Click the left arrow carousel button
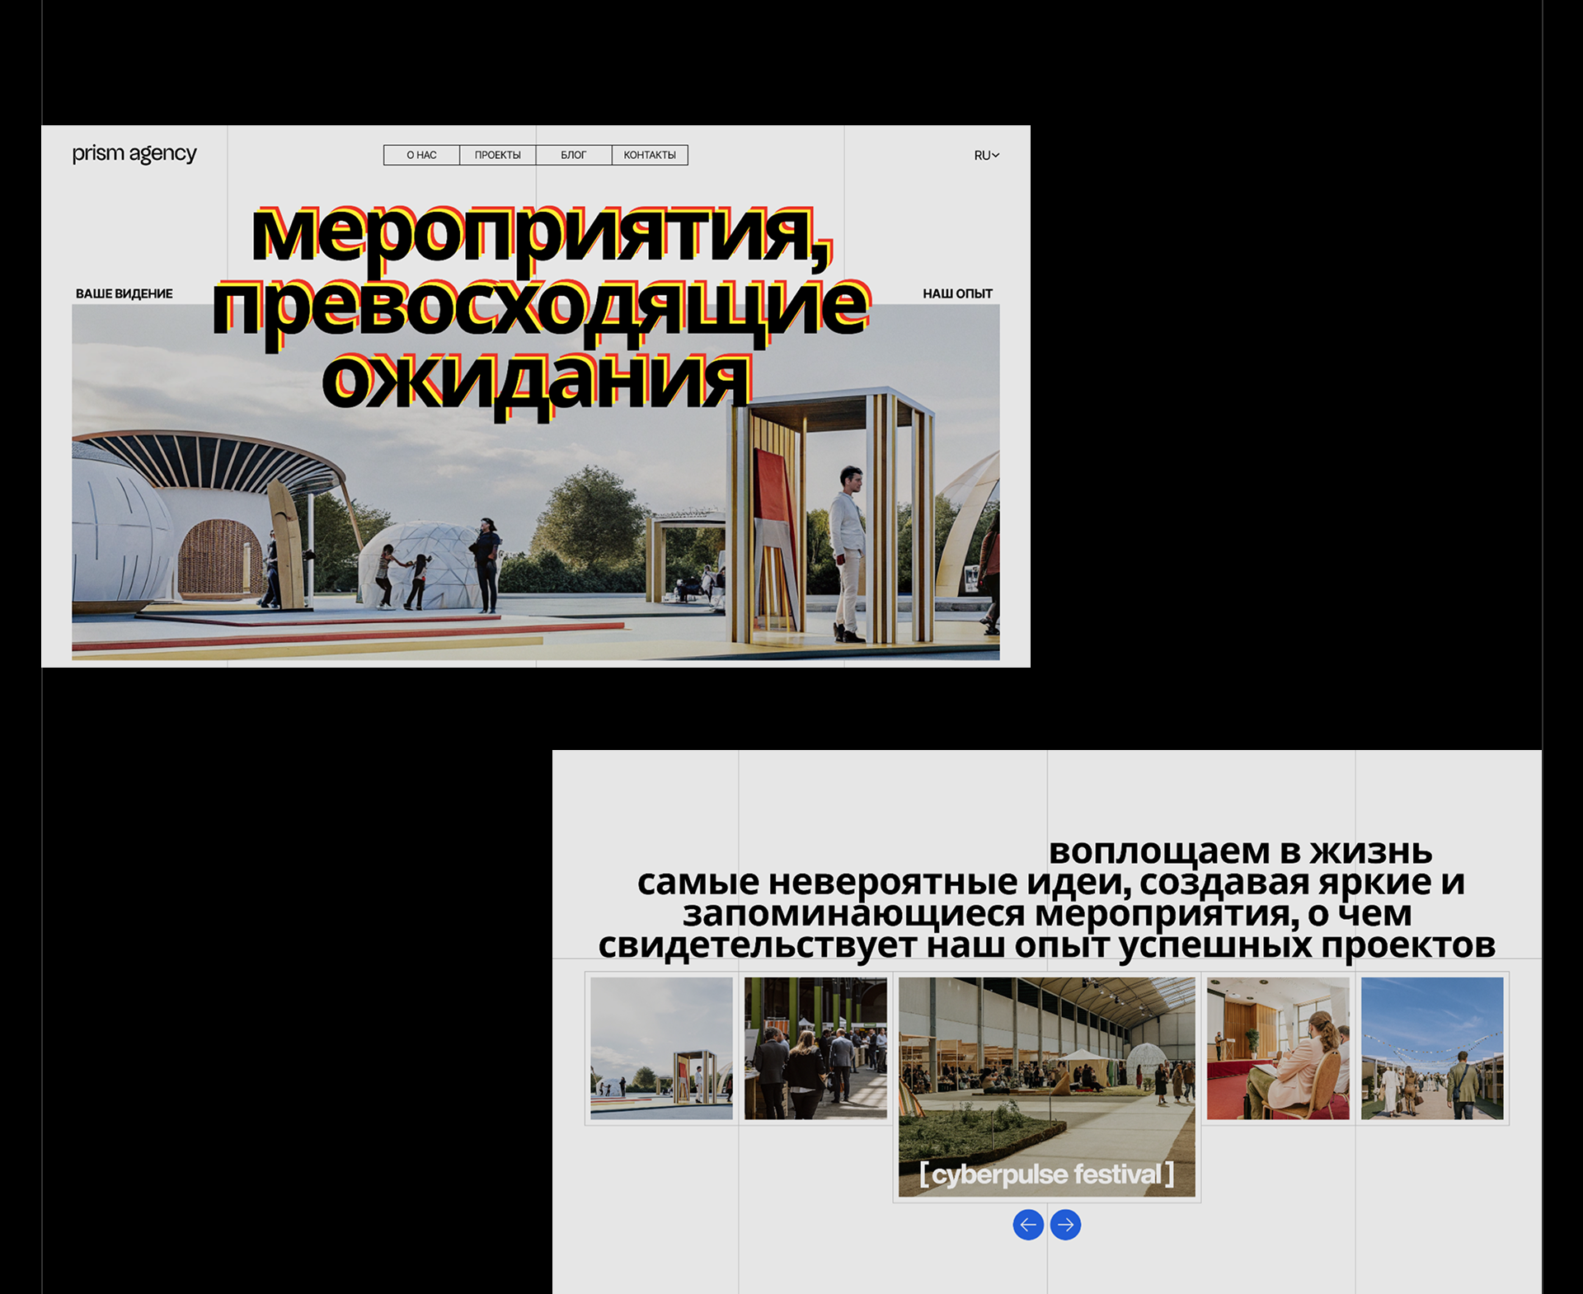This screenshot has height=1294, width=1583. pyautogui.click(x=1028, y=1225)
